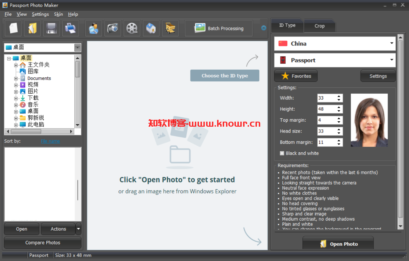Screen dimensions: 409x261
Task: Select the 桌面 subfolder tree item
Action: coord(33,111)
